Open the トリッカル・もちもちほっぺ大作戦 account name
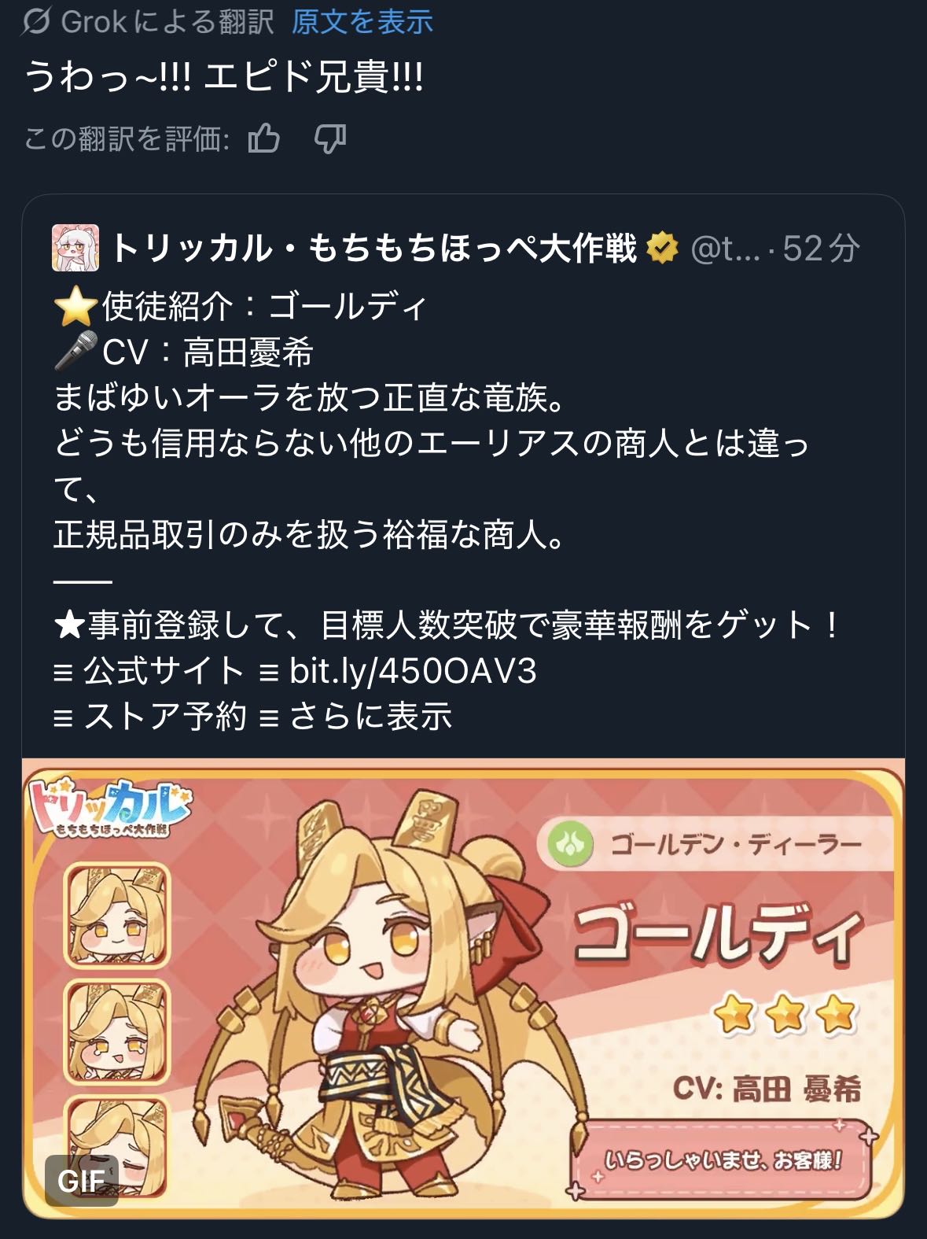The width and height of the screenshot is (927, 1239). point(373,249)
